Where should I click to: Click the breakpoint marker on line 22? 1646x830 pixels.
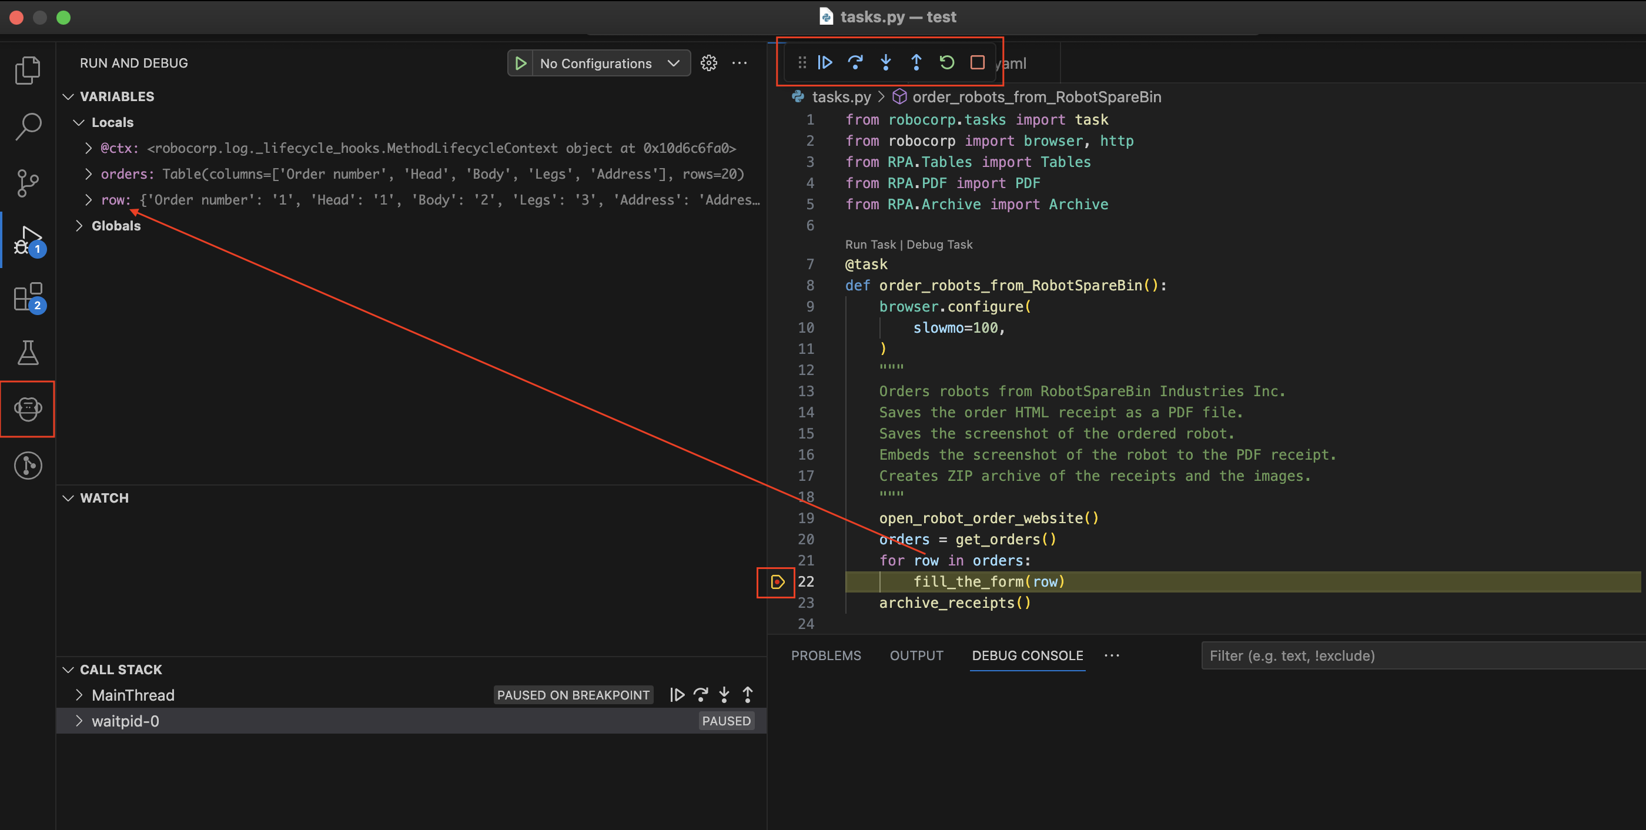click(x=777, y=582)
